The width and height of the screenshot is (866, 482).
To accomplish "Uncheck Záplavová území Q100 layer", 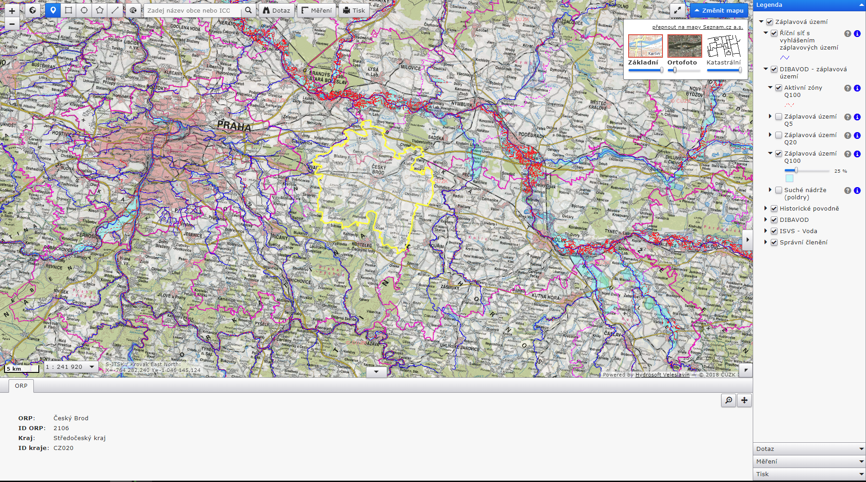I will pos(778,153).
